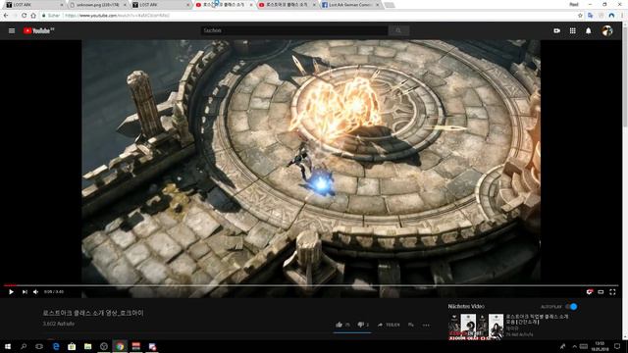Open the video upload camera icon

(556, 30)
